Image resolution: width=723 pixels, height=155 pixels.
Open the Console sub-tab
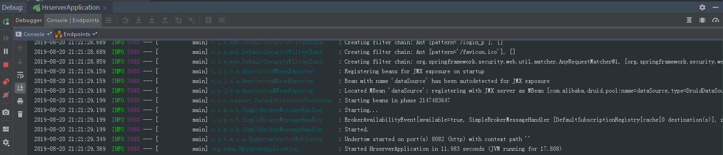pos(33,34)
